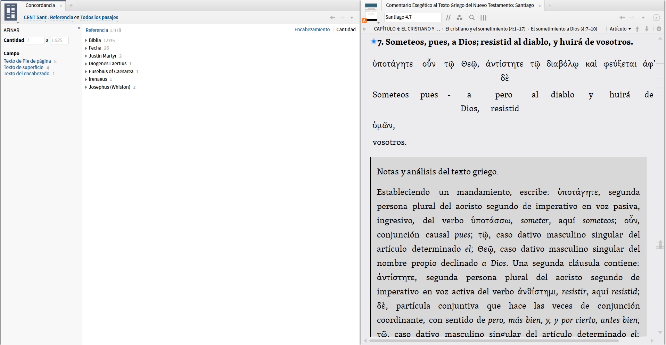Click the Greek word ὑποτάγητε in the verse line

pyautogui.click(x=393, y=64)
